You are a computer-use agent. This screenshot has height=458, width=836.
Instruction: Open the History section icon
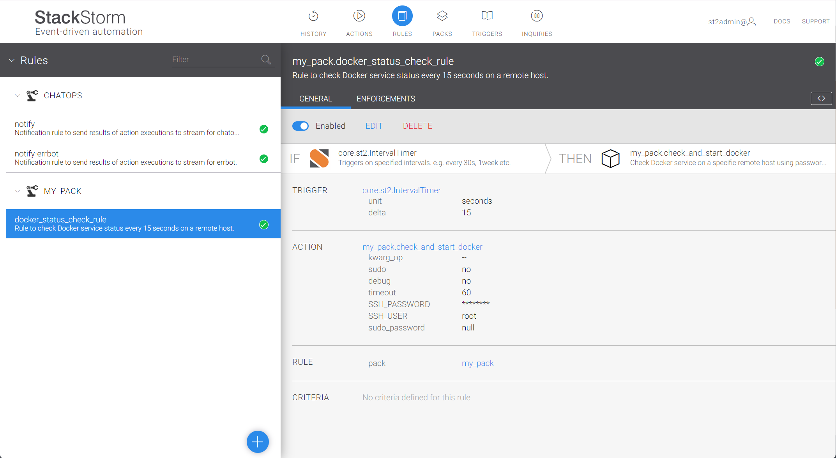pos(313,16)
